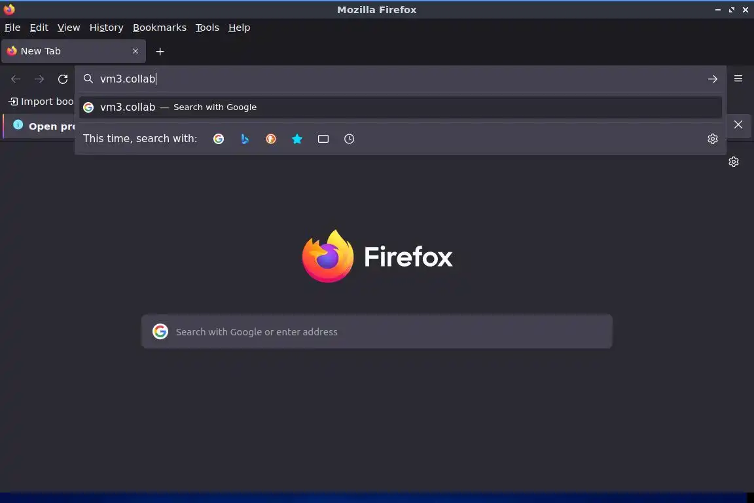Dismiss the Open previous notification bar
The height and width of the screenshot is (503, 754).
tap(738, 124)
